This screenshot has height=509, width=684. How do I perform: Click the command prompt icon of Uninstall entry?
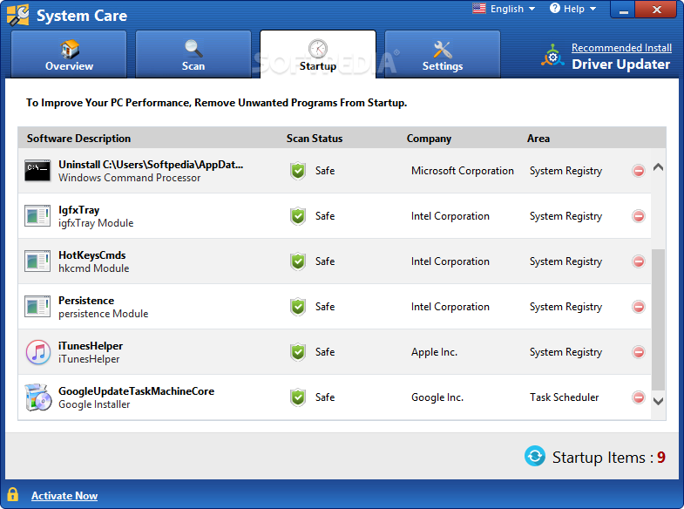point(37,170)
